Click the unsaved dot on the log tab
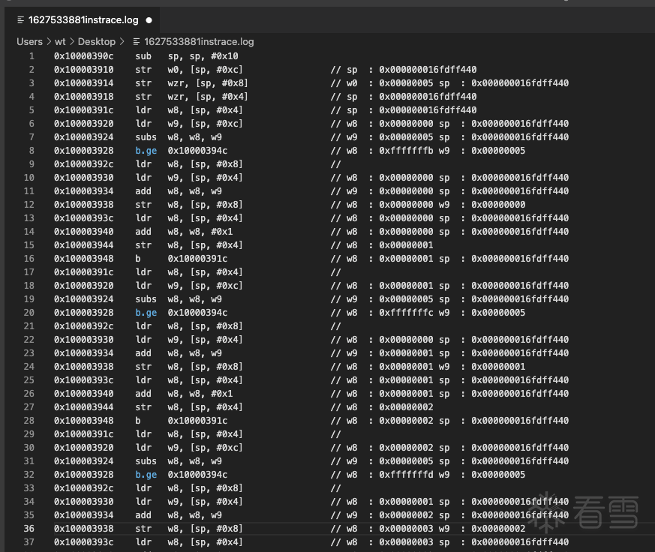Screen dimensions: 655x552 pyautogui.click(x=149, y=20)
